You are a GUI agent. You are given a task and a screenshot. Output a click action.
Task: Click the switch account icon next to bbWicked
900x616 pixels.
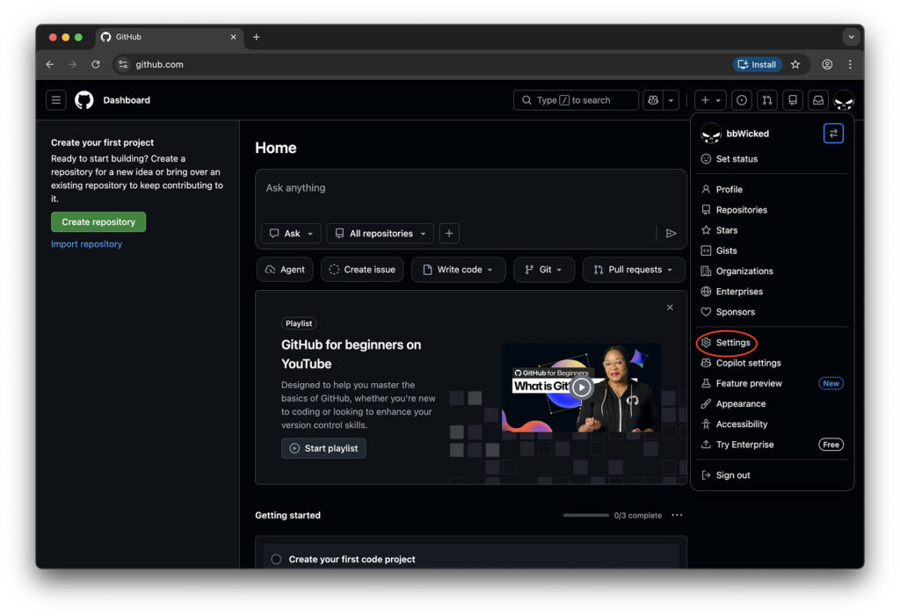pyautogui.click(x=833, y=134)
